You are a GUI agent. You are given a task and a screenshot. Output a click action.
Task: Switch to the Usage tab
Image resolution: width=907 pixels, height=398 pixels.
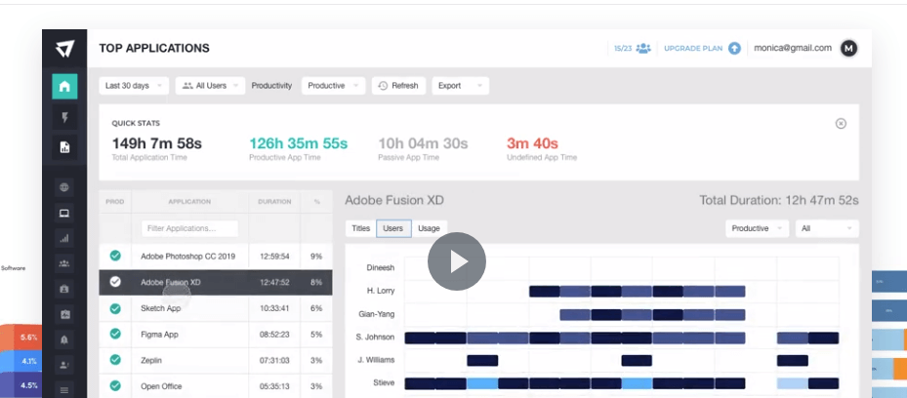tap(430, 228)
